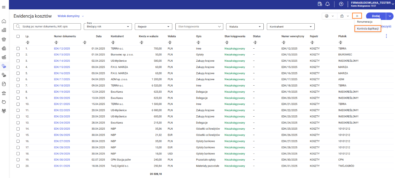Open the FIRMABUDOWLANA_TESTBR account menu
Screen dimensions: 395x178
(x=373, y=4)
